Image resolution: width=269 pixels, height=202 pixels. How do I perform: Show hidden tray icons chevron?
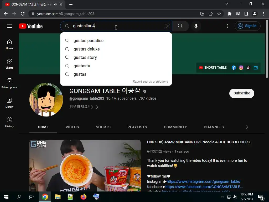point(222,197)
